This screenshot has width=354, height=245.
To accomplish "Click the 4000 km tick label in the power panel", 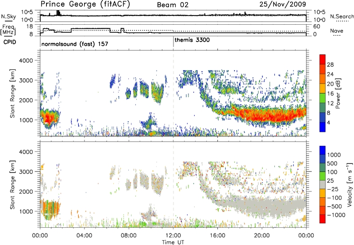I will pyautogui.click(x=26, y=61).
